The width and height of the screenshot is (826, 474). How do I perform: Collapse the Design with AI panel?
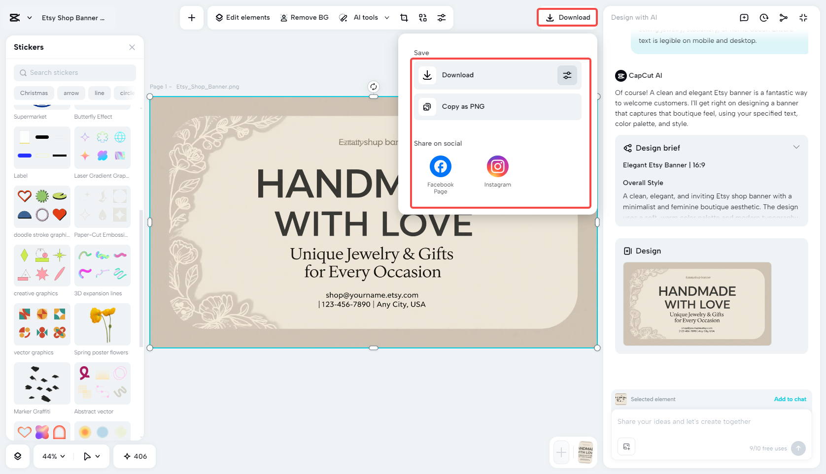point(803,17)
